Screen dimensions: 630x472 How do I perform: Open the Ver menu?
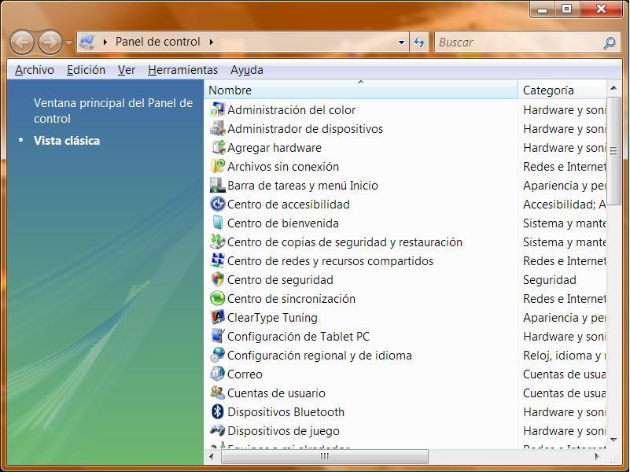click(x=127, y=70)
